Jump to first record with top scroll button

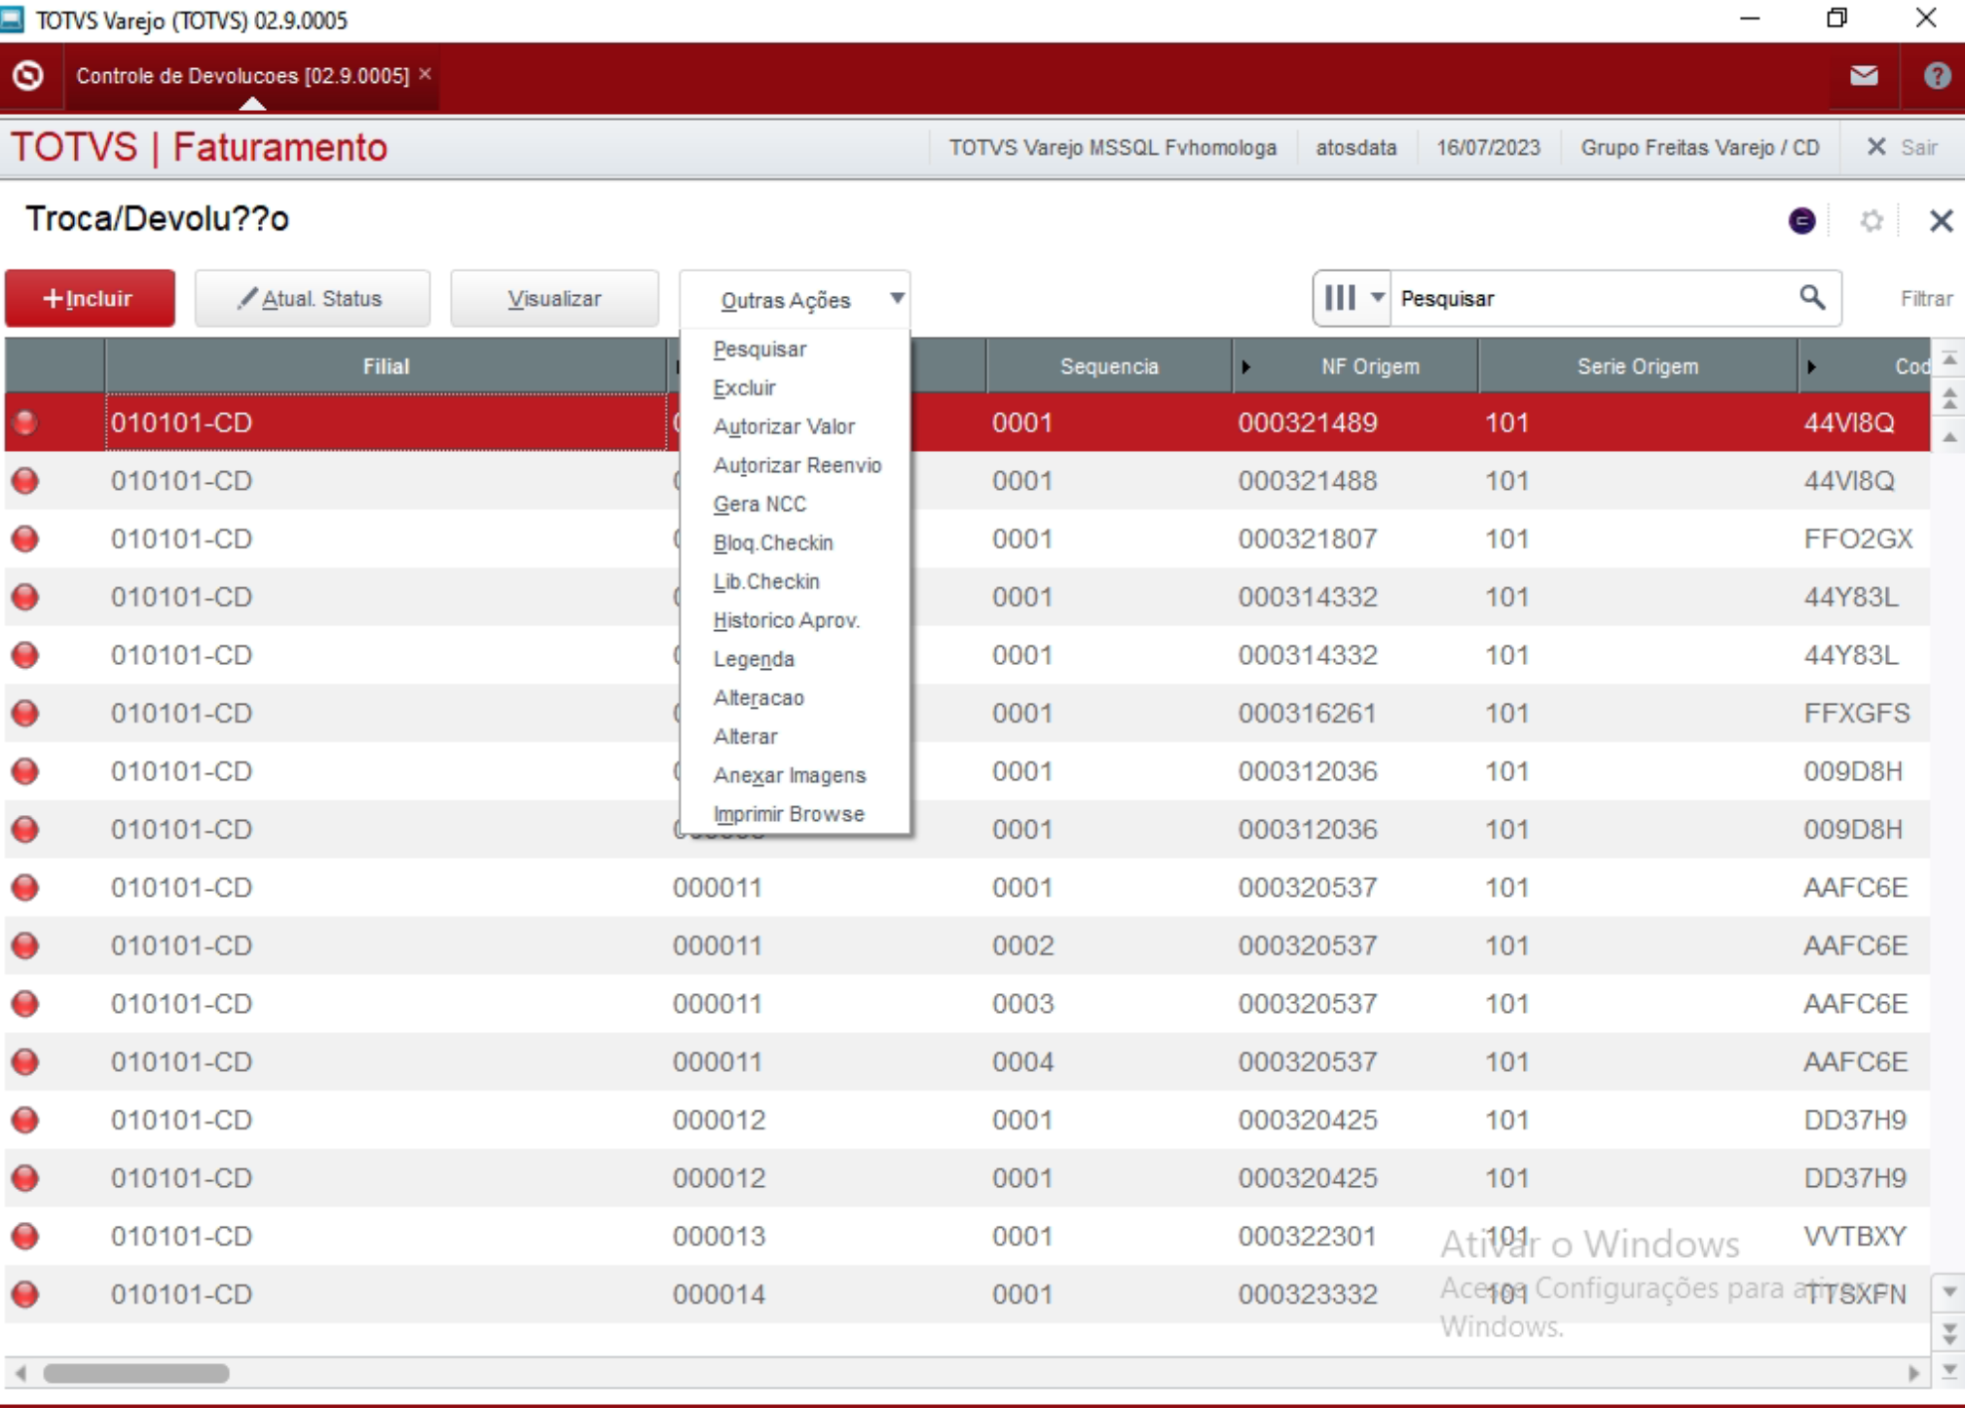click(x=1949, y=359)
